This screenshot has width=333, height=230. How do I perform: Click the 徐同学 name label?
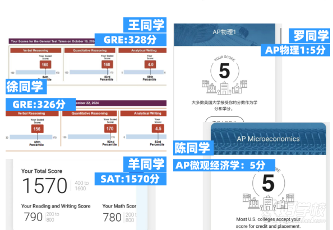[26, 87]
